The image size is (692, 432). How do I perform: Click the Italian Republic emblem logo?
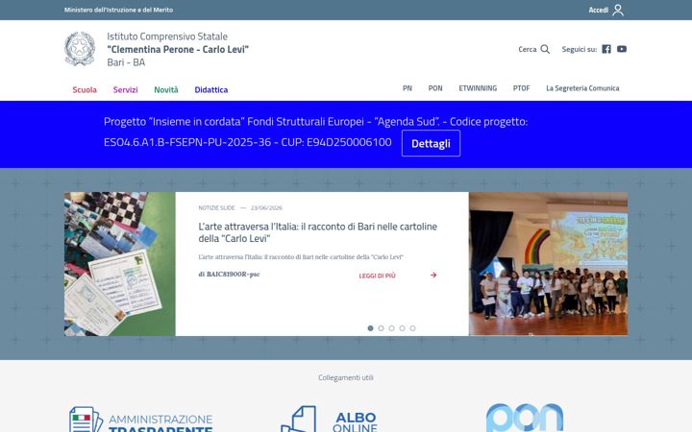[80, 49]
